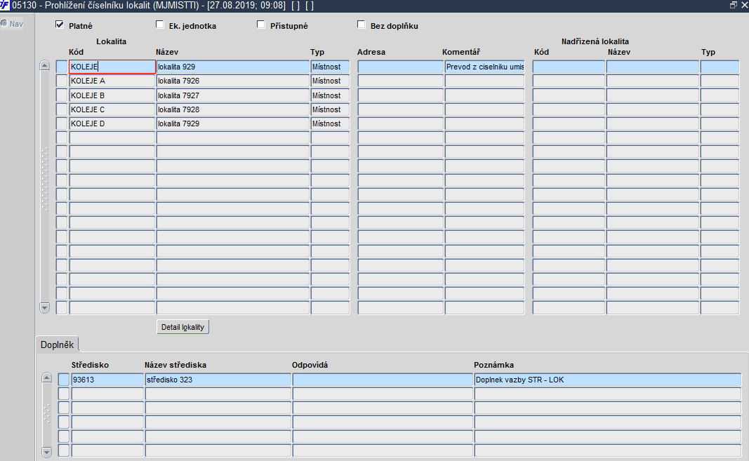The height and width of the screenshot is (461, 749).
Task: Select the KOLEJE C code cell
Action: pos(112,109)
